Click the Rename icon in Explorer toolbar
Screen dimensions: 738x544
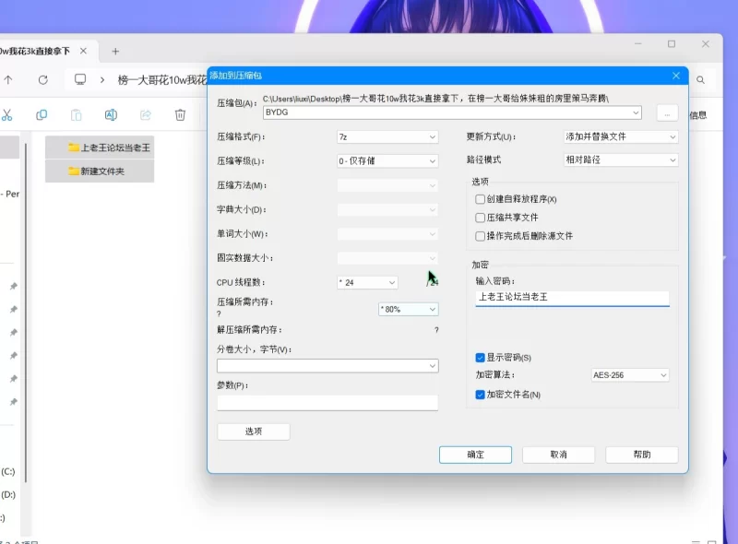point(111,115)
